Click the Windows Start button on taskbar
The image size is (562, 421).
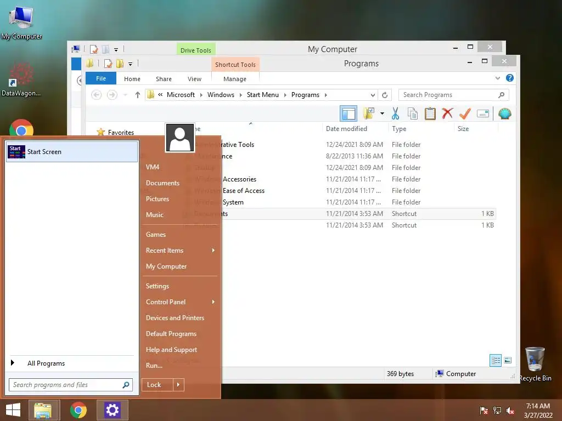pos(13,410)
